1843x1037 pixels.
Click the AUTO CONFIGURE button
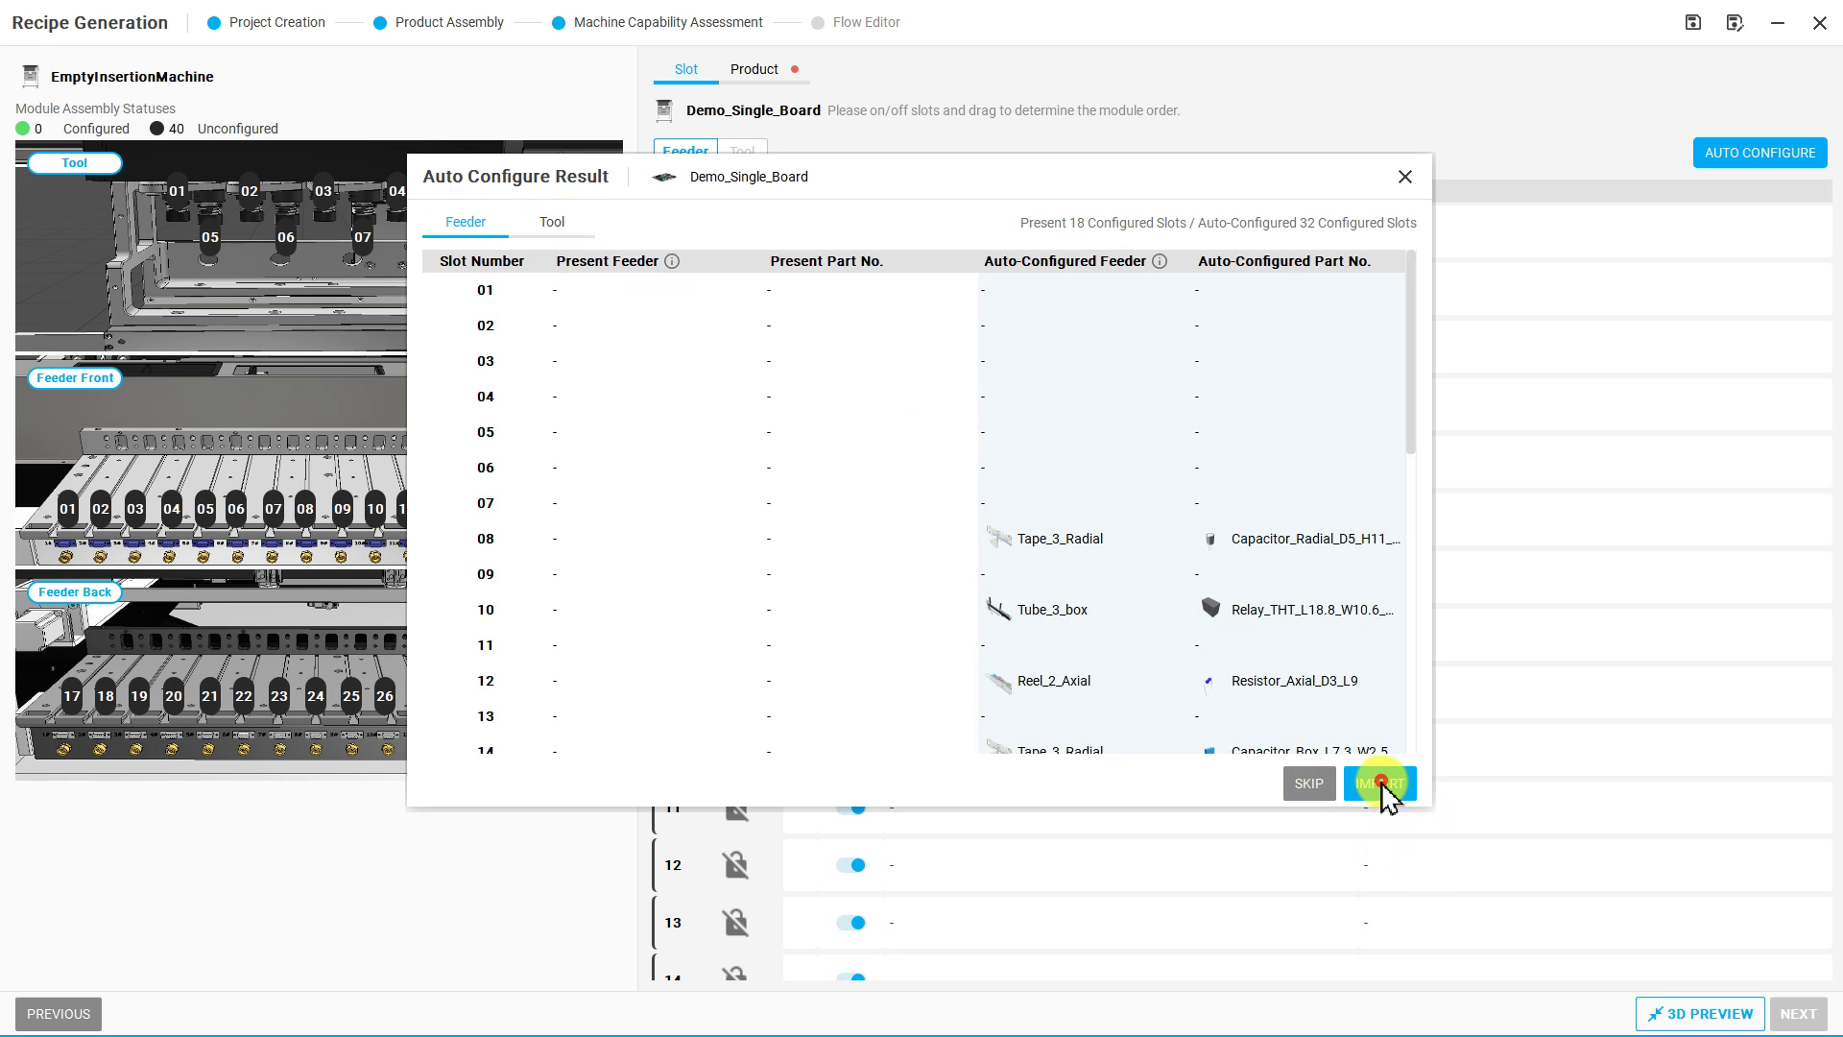click(1759, 153)
